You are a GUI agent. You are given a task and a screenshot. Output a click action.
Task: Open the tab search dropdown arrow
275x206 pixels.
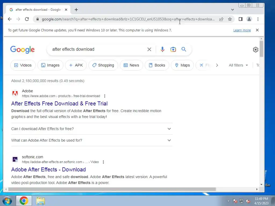click(232, 10)
